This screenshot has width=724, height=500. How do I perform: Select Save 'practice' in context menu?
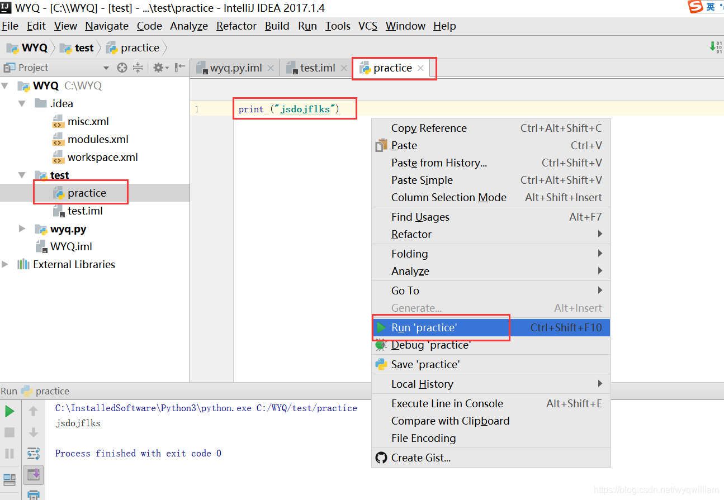click(x=491, y=365)
